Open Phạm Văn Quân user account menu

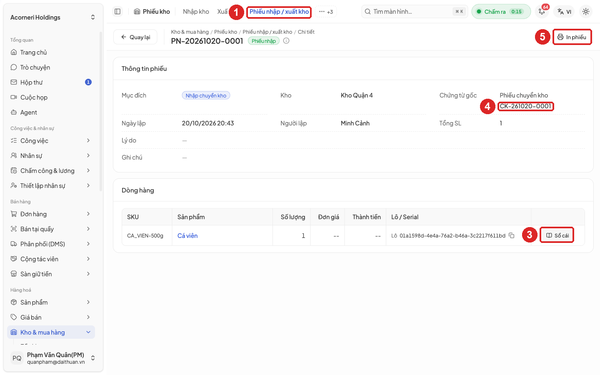click(53, 358)
